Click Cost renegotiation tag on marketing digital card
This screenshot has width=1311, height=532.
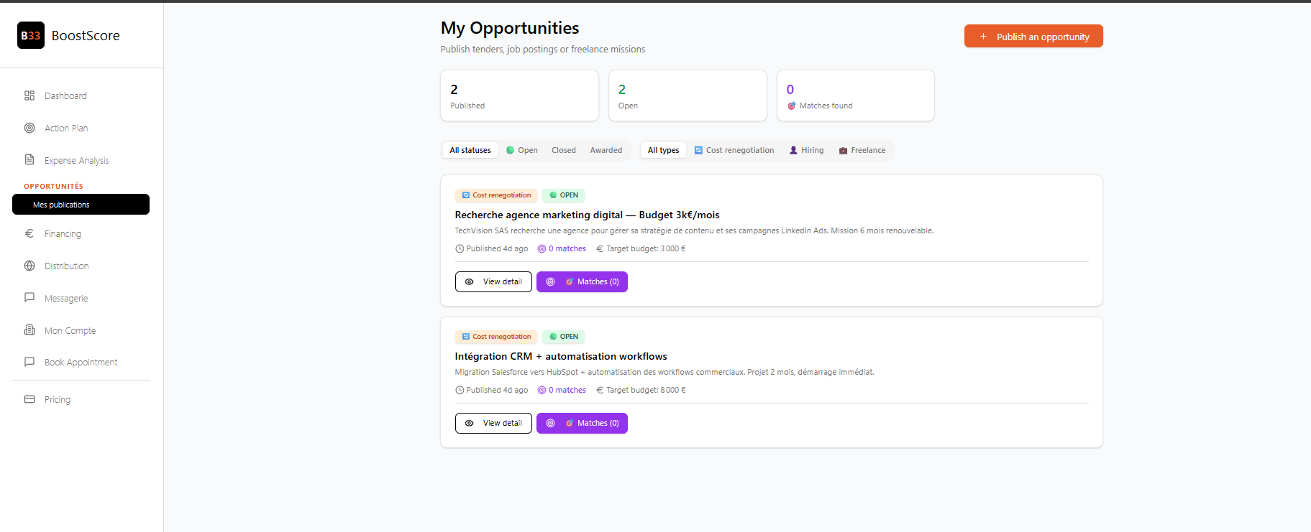pyautogui.click(x=496, y=195)
